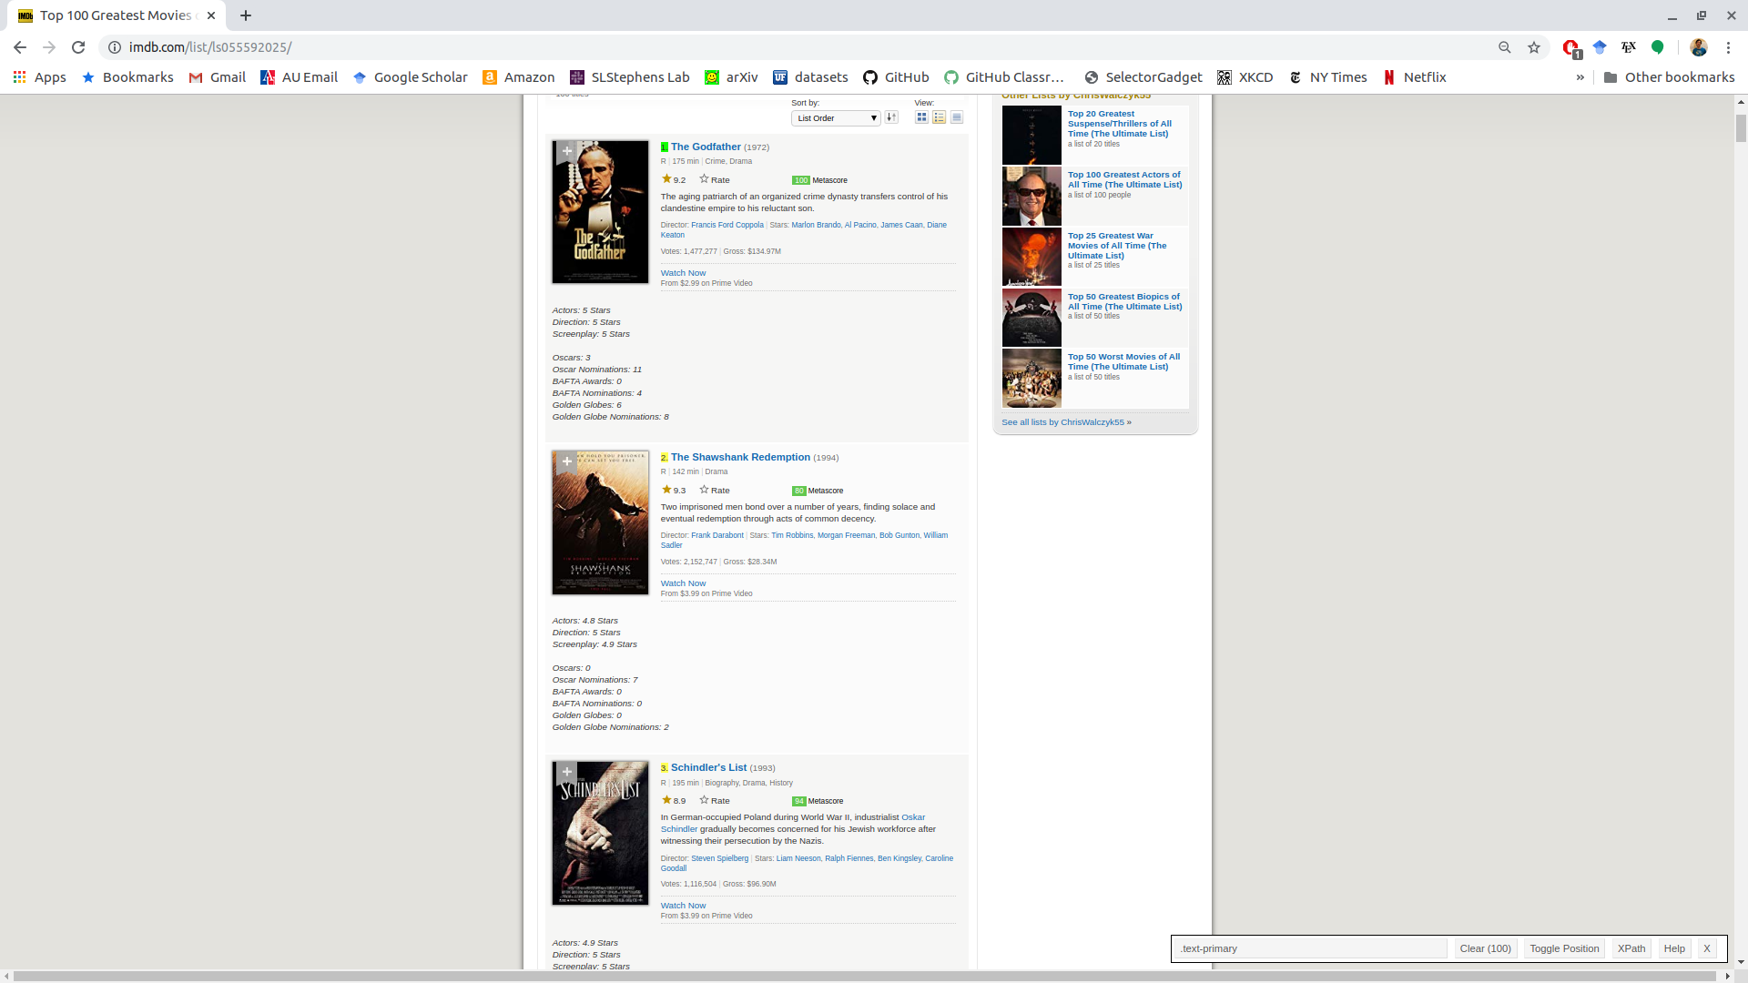This screenshot has height=983, width=1748.
Task: Go back to the previous page
Action: tap(20, 47)
